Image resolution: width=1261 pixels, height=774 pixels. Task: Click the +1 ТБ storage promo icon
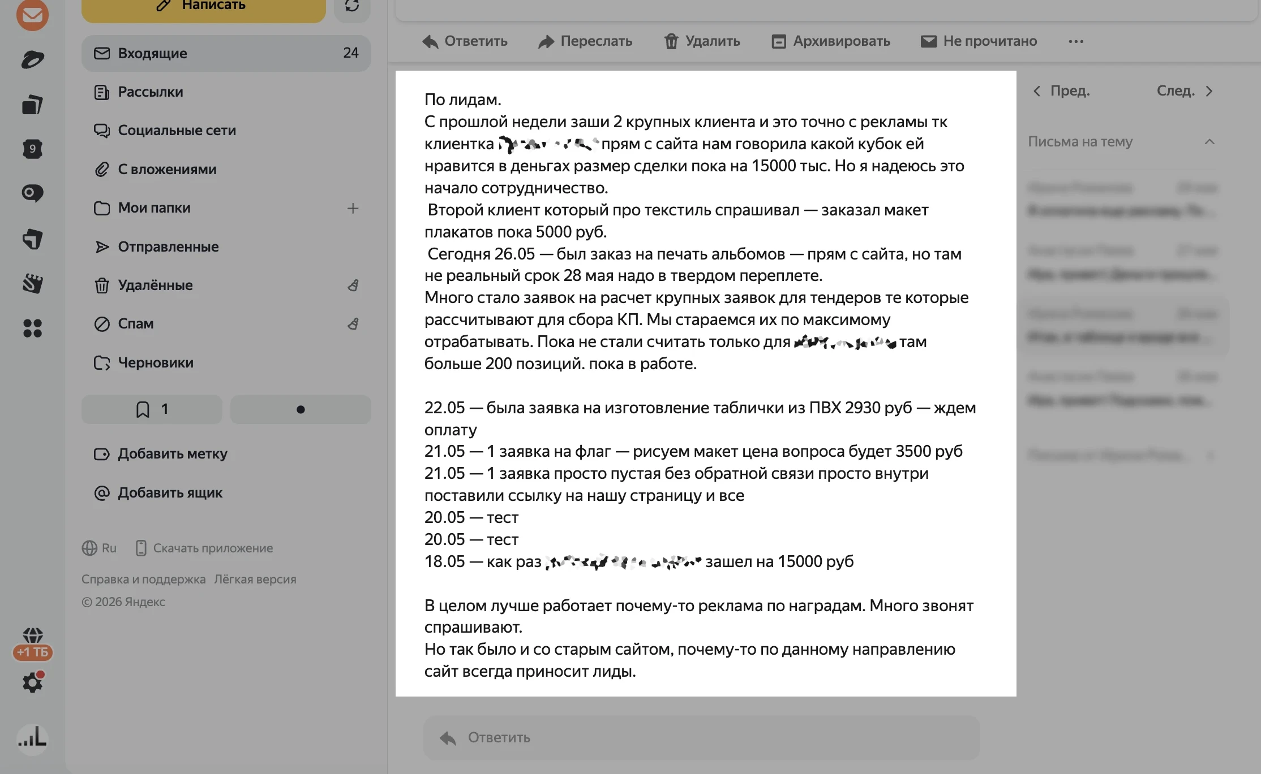pos(32,644)
